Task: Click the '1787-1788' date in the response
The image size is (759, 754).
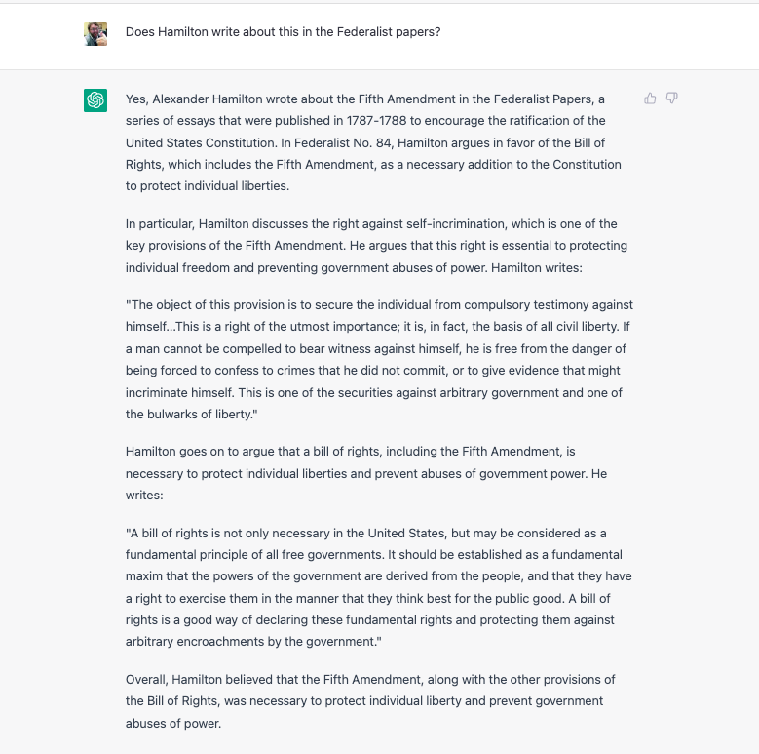Action: (x=377, y=121)
